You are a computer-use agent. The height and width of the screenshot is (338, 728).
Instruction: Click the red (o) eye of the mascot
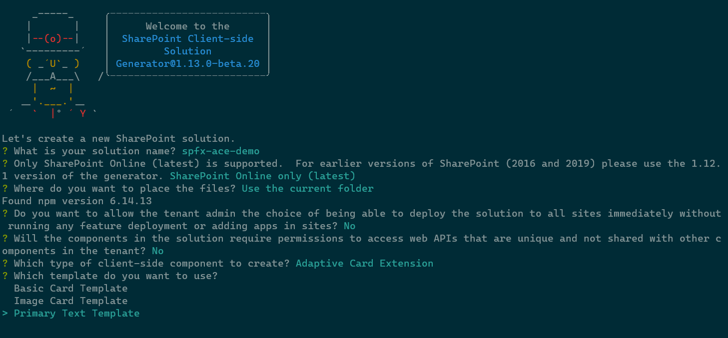point(52,39)
